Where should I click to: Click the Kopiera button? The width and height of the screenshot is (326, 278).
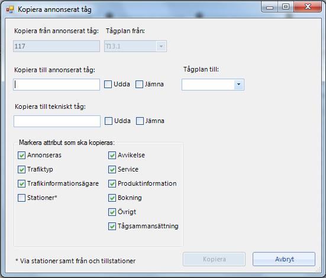pos(214,259)
